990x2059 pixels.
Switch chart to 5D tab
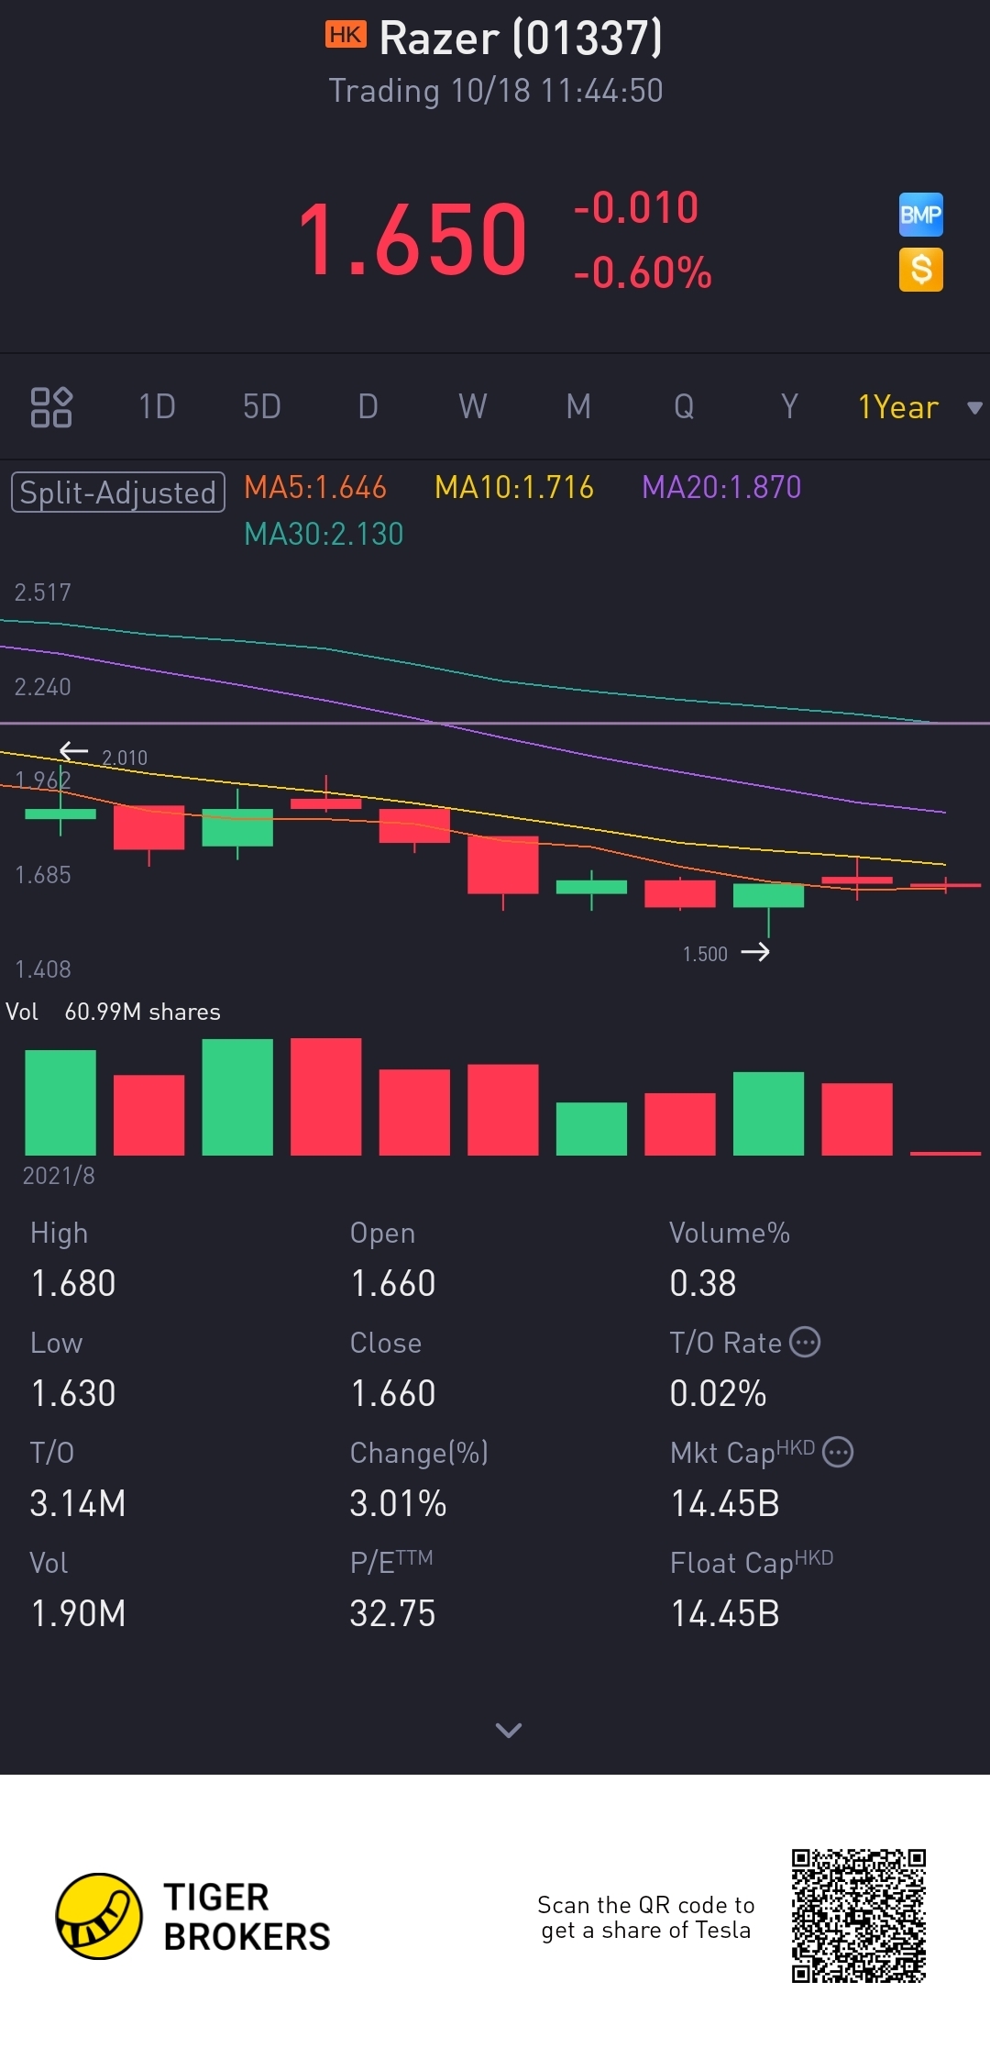point(262,406)
